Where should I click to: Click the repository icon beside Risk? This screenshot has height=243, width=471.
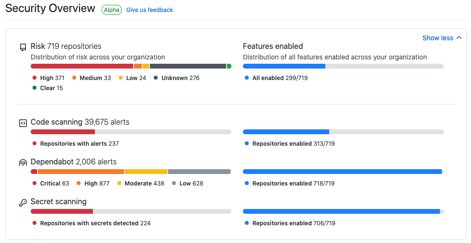click(23, 47)
